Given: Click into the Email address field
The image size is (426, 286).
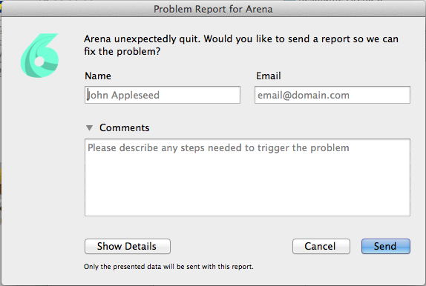Looking at the screenshot, I should [x=332, y=95].
